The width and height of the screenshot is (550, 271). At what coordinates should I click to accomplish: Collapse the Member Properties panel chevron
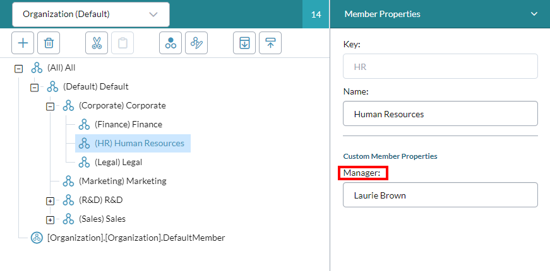tap(534, 14)
